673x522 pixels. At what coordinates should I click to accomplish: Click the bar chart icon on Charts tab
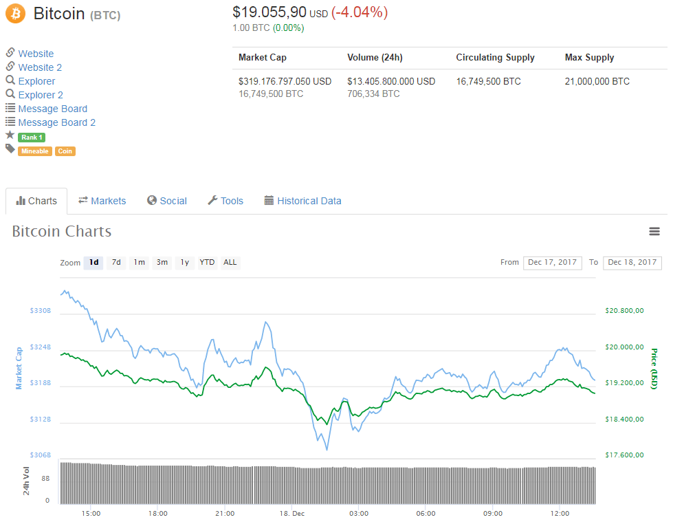click(x=21, y=200)
